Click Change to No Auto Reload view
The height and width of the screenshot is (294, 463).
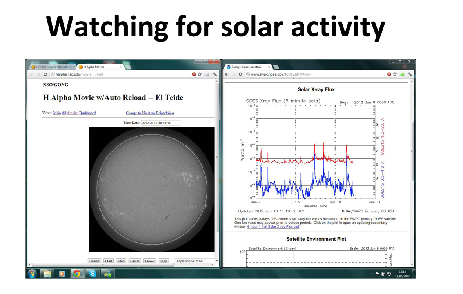click(150, 113)
